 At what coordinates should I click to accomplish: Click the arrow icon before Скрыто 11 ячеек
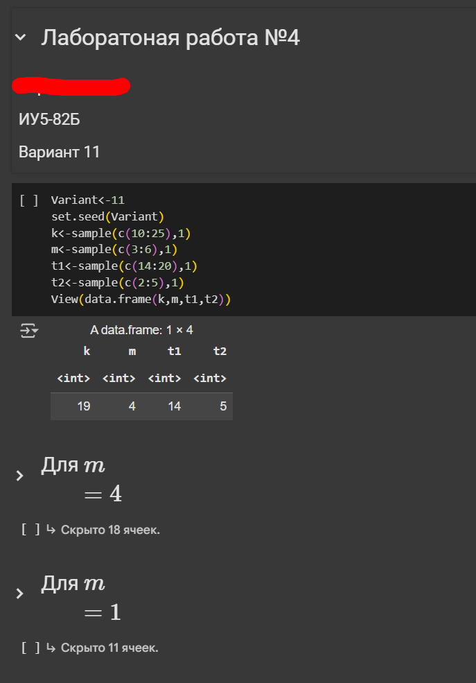pos(51,648)
